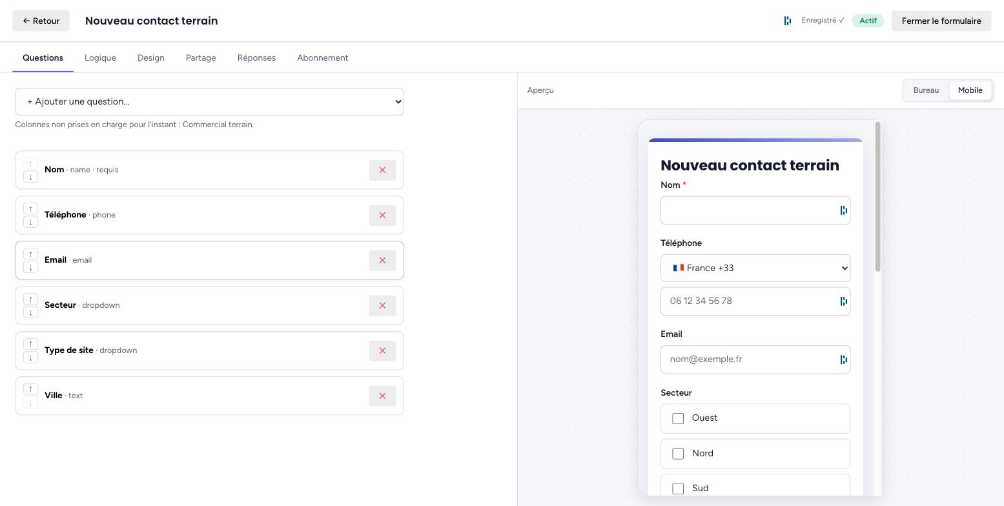The width and height of the screenshot is (1004, 506).
Task: Move the Secteur question down
Action: click(x=30, y=312)
